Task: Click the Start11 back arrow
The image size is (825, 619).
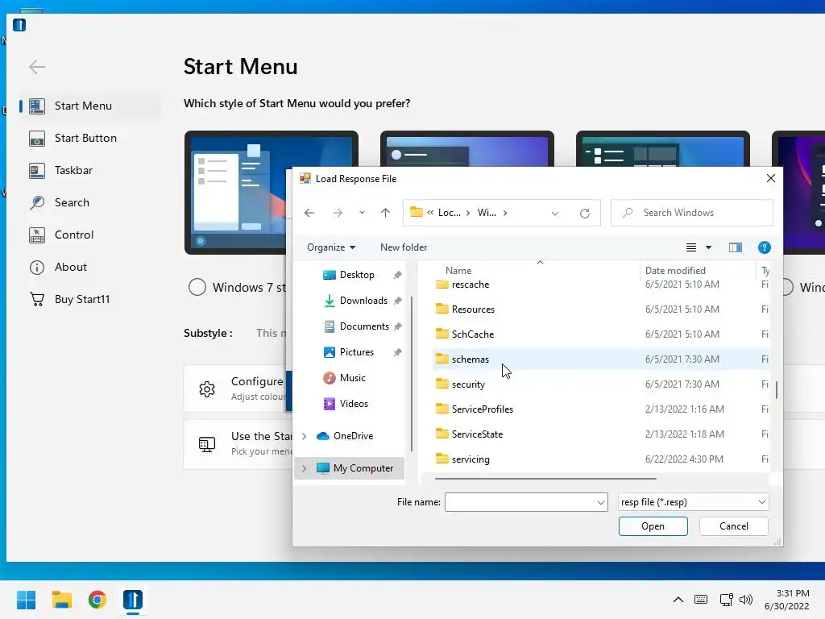Action: tap(37, 67)
